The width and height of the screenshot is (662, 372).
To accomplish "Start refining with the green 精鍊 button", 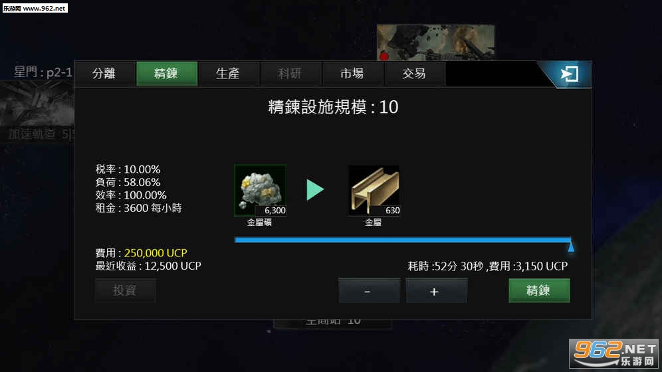I will click(539, 290).
